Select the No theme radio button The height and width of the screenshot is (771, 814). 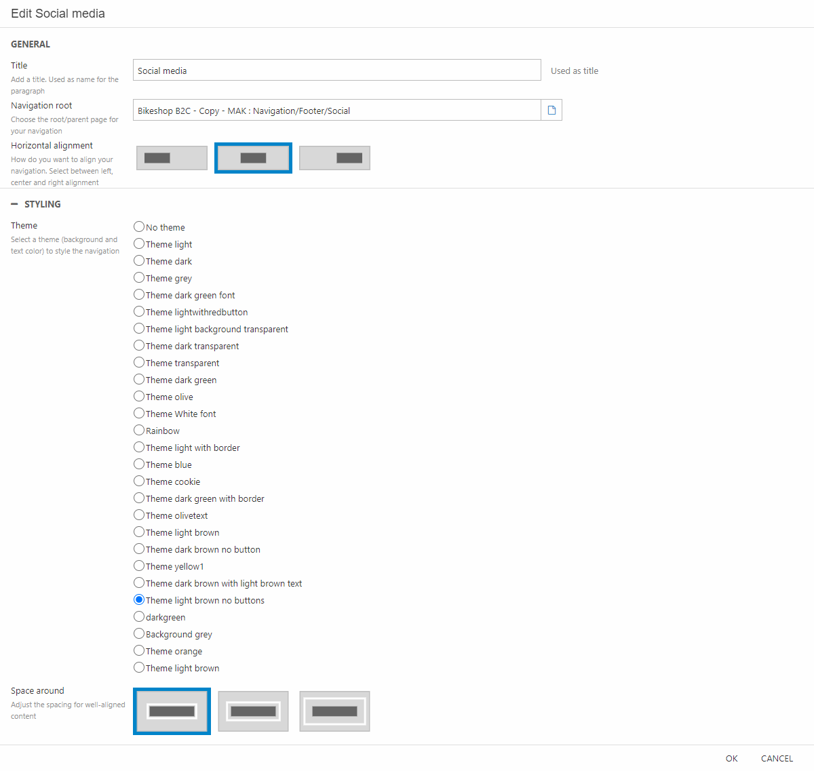click(x=139, y=227)
